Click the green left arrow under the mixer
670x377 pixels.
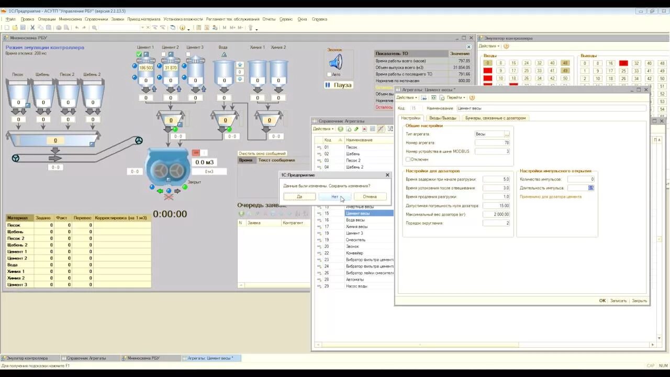click(160, 191)
